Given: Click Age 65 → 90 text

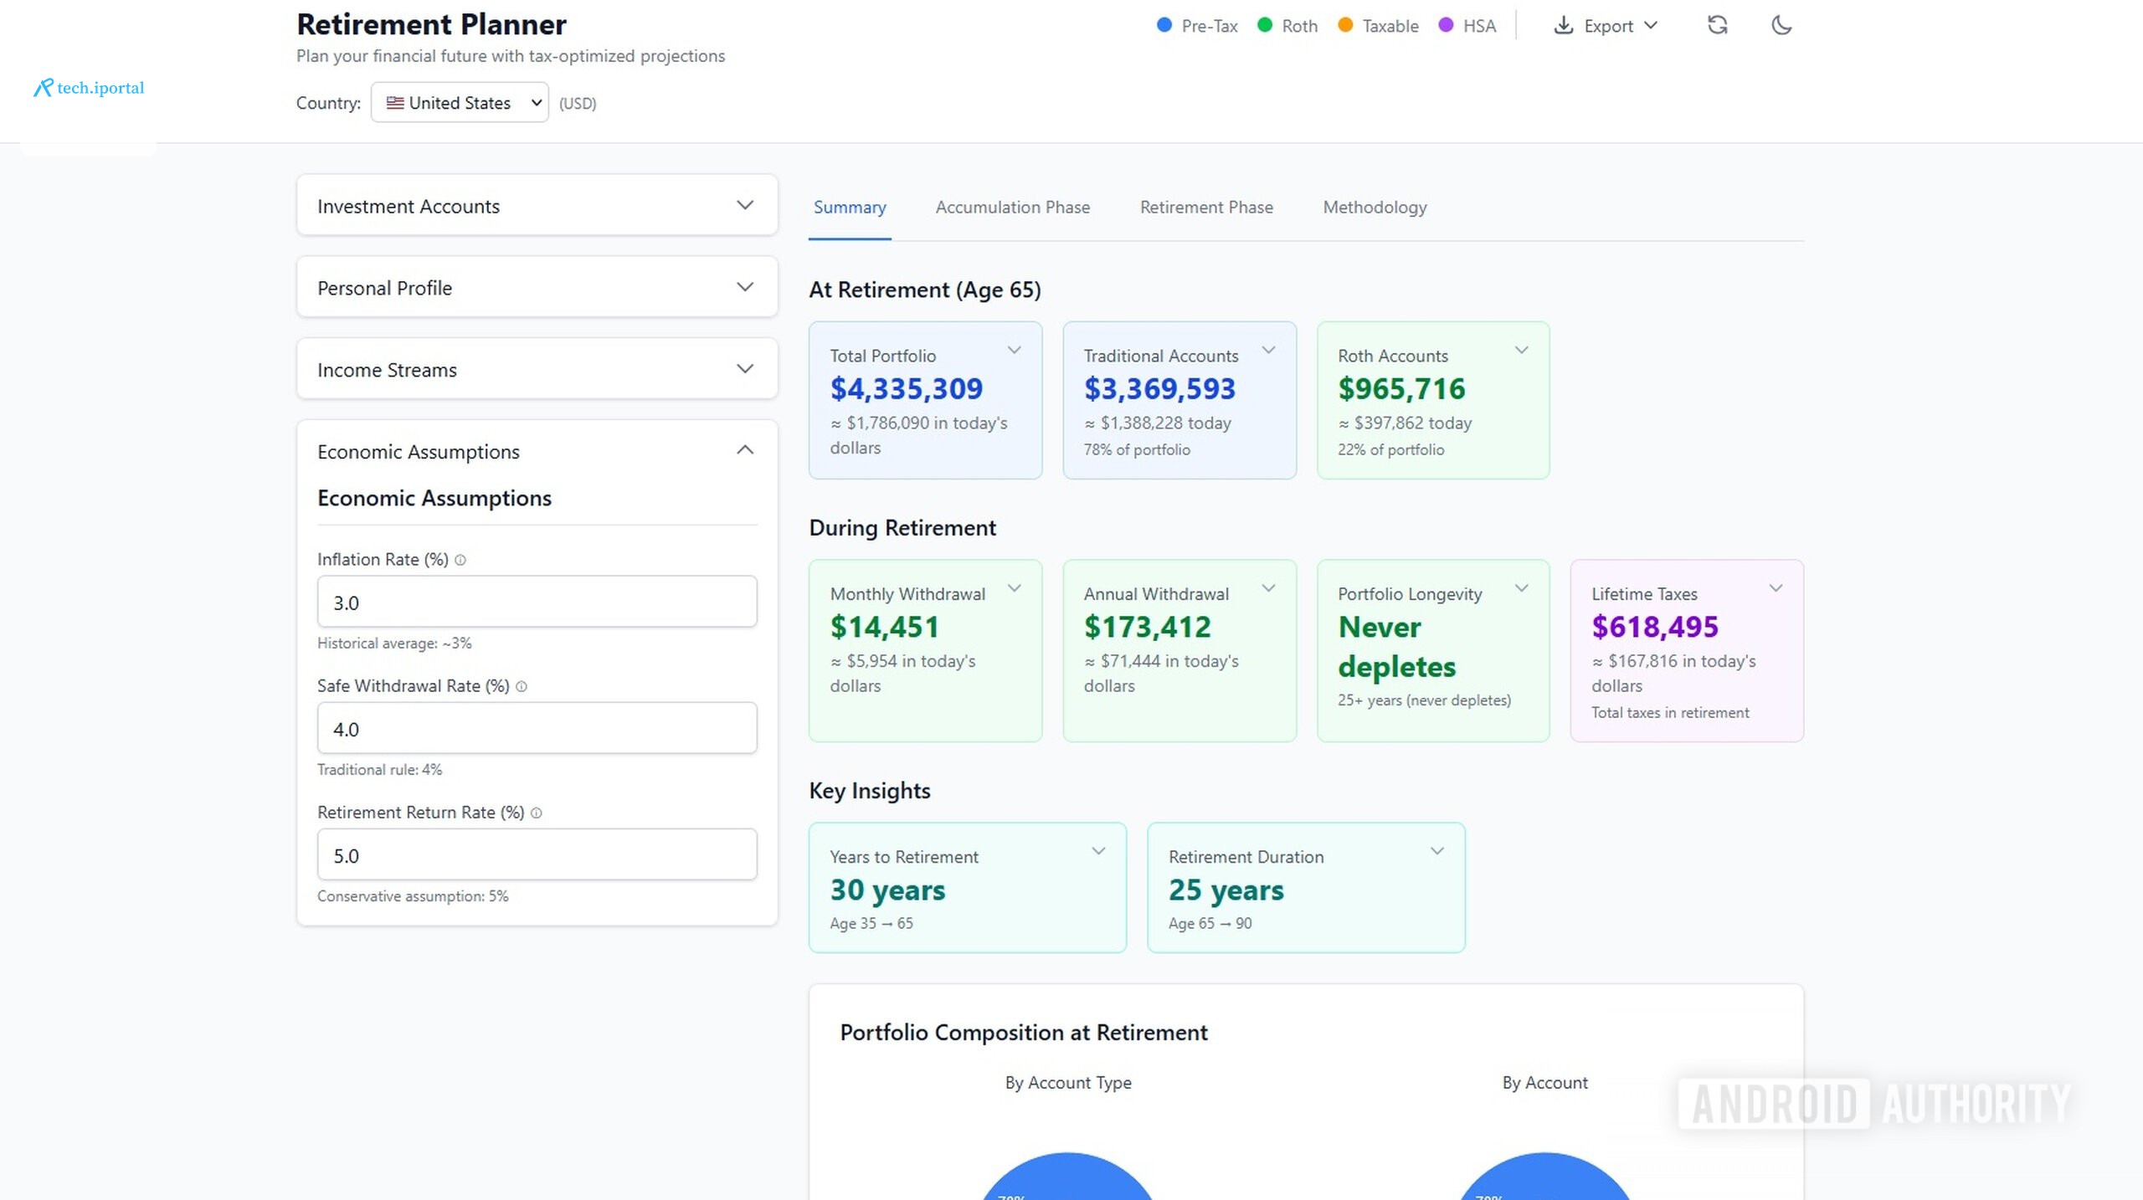Looking at the screenshot, I should pos(1210,924).
